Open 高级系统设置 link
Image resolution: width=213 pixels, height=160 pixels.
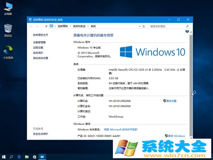pos(40,58)
